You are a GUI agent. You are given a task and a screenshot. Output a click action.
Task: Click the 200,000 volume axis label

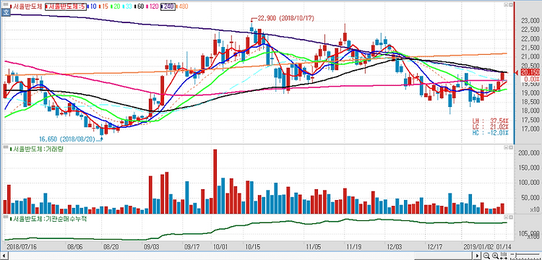(528, 153)
